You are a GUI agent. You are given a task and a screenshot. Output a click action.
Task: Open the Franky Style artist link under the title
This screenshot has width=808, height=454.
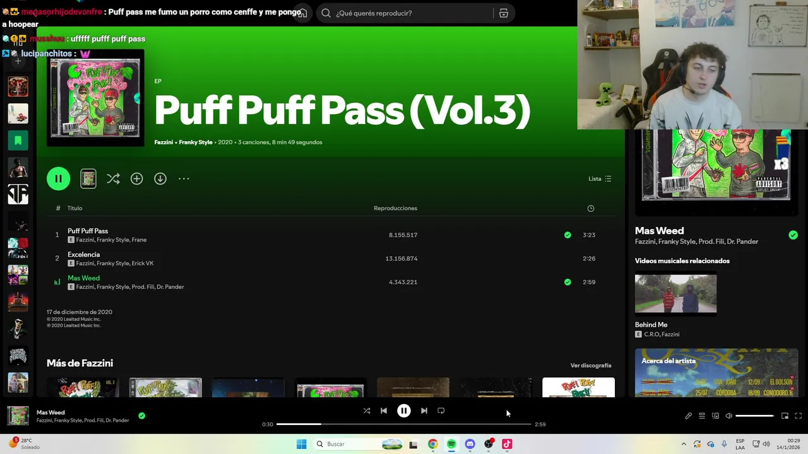click(x=196, y=143)
